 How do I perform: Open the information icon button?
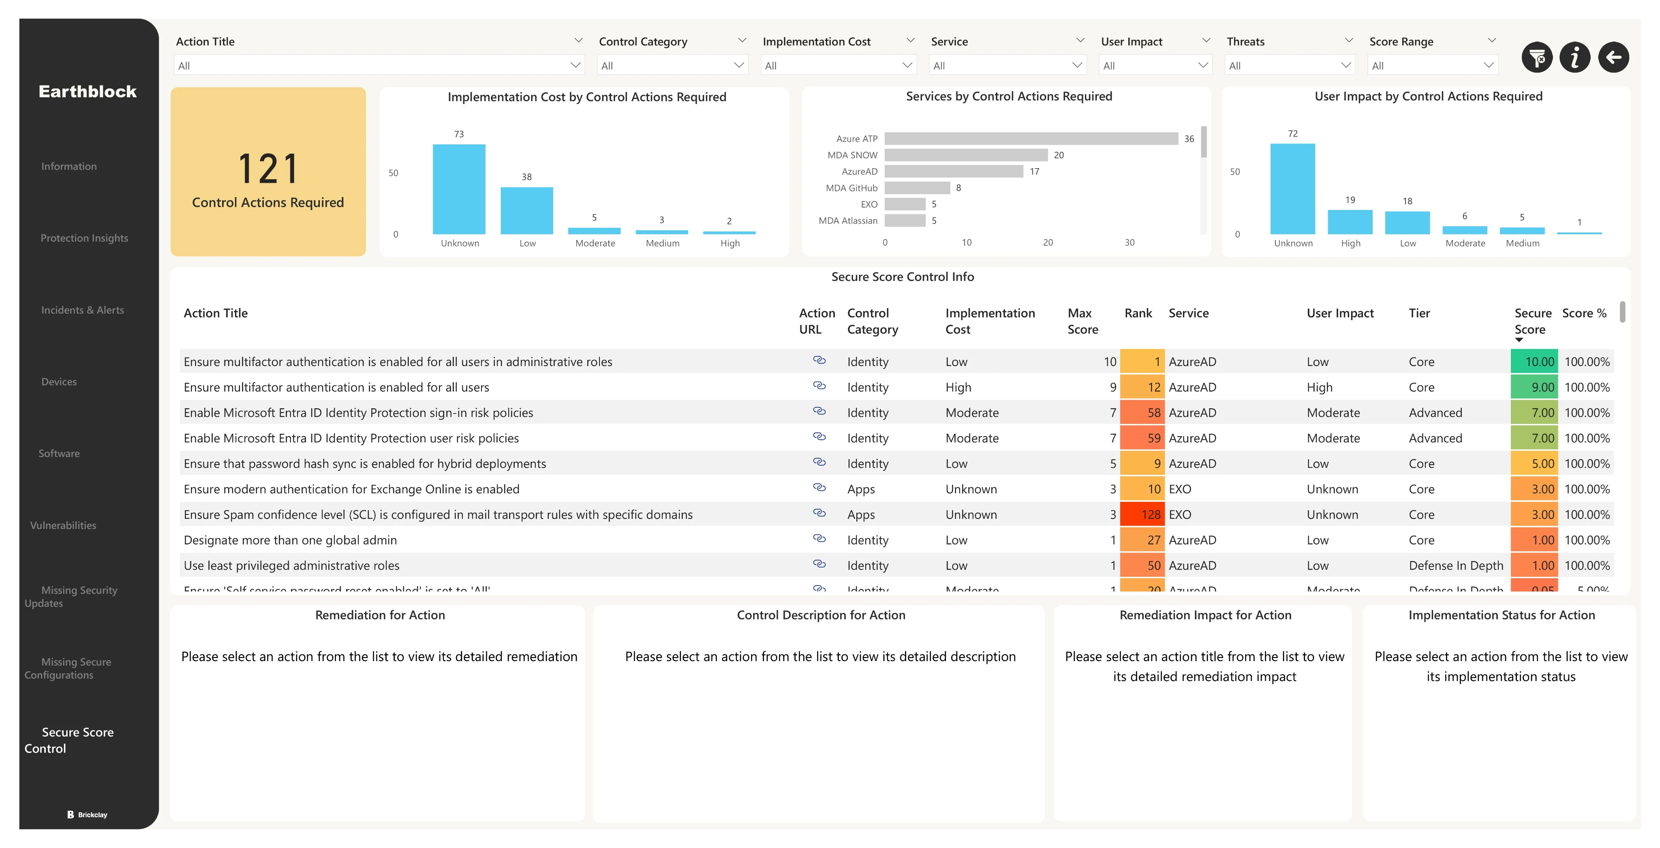click(1575, 58)
